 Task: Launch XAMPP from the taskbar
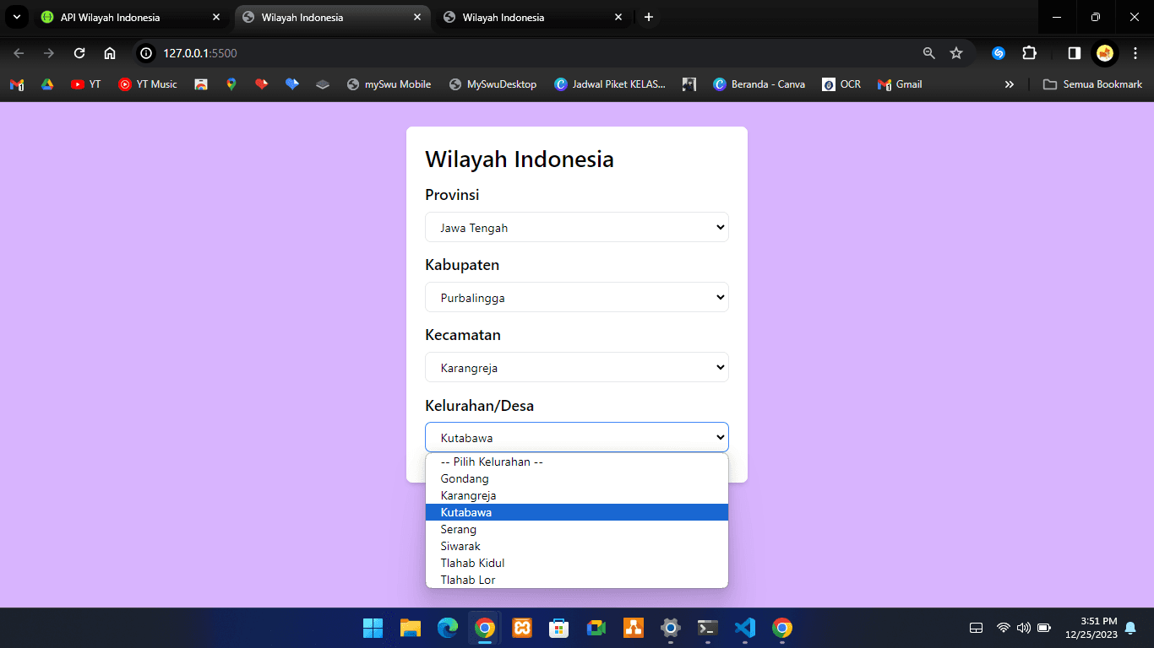coord(521,628)
